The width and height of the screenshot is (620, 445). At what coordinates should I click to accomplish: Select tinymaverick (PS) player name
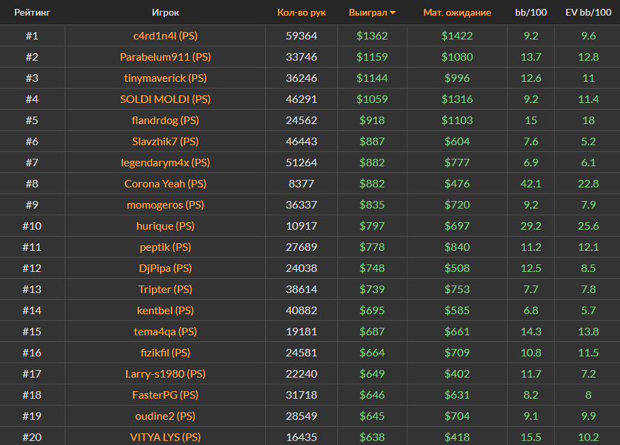pyautogui.click(x=165, y=78)
